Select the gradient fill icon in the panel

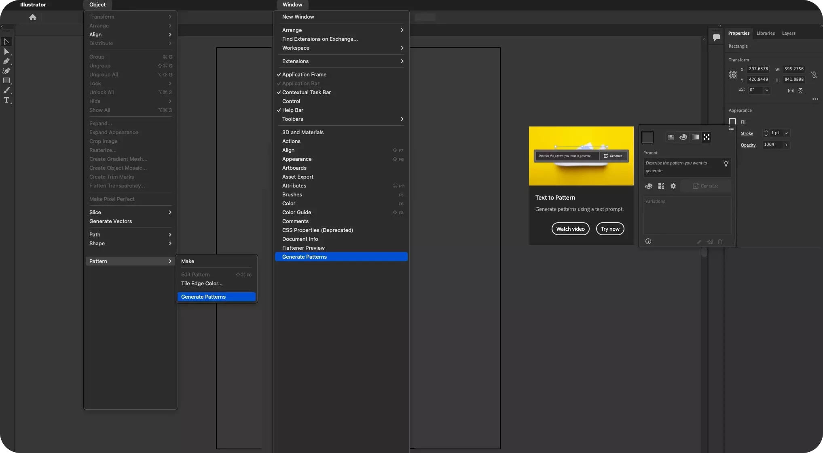click(695, 137)
